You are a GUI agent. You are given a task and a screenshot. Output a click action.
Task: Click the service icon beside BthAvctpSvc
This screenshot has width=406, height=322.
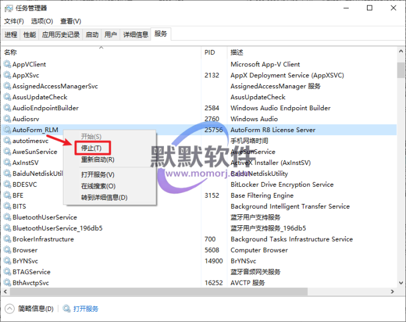[7, 283]
